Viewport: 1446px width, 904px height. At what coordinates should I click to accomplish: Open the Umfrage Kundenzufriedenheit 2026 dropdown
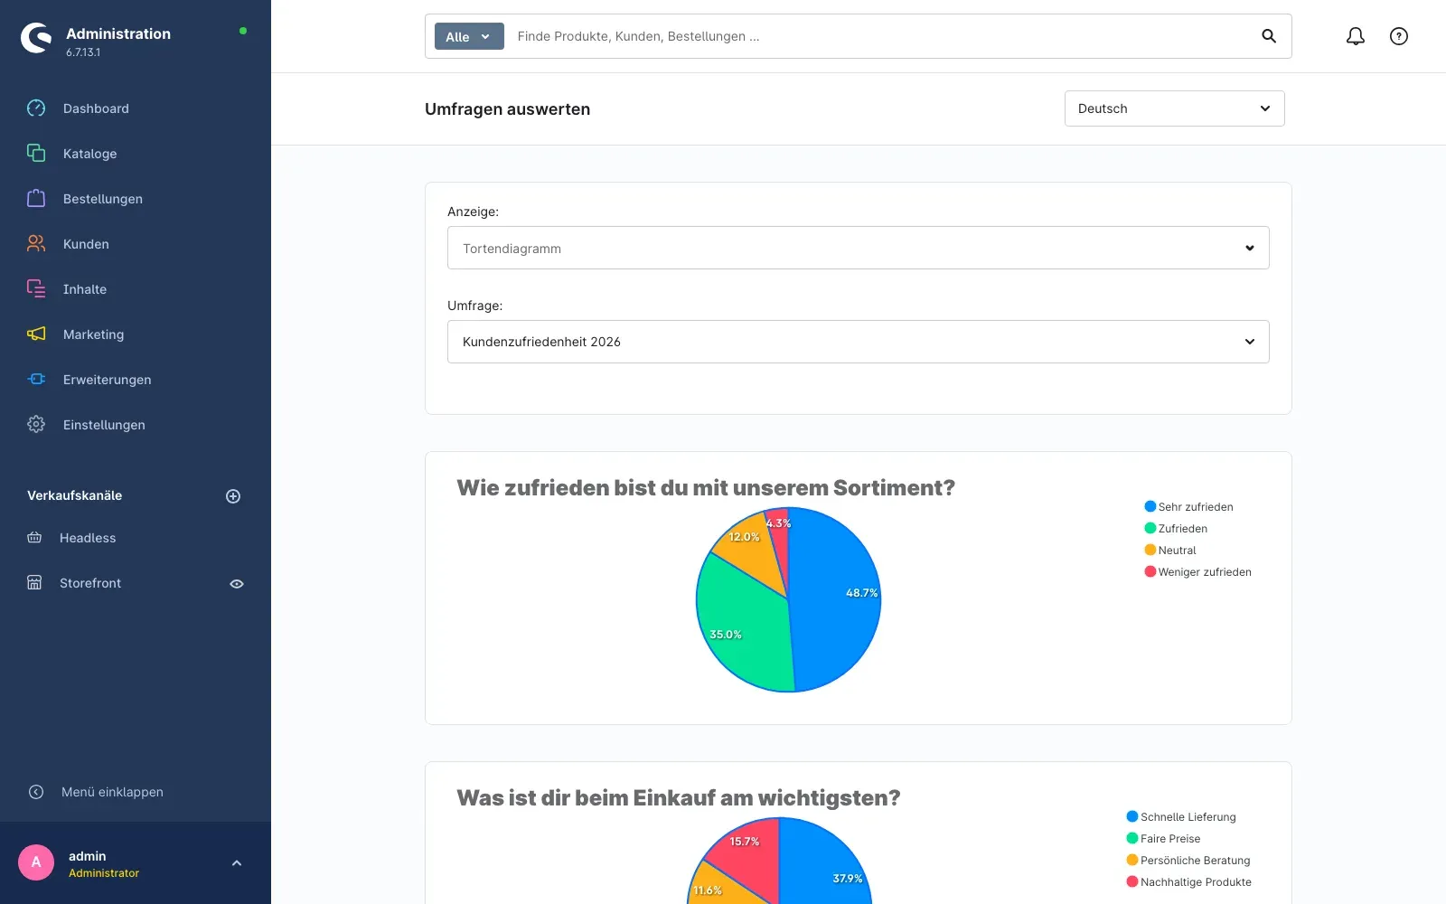pos(859,342)
